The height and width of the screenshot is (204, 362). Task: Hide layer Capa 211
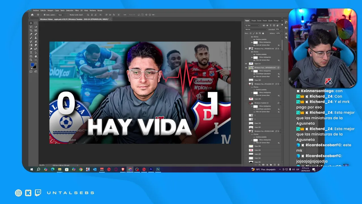tap(246, 64)
